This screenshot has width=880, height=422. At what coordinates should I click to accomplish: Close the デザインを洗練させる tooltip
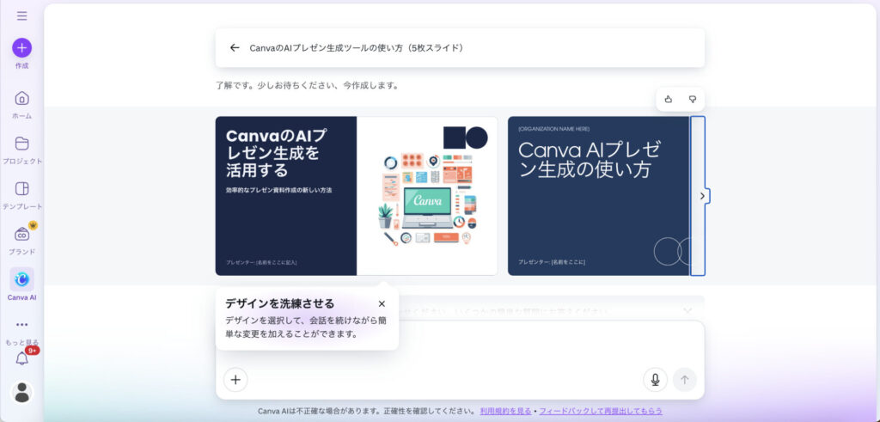(382, 303)
